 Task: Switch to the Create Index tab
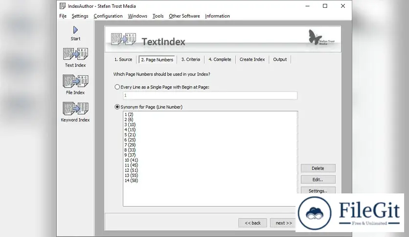(x=252, y=60)
